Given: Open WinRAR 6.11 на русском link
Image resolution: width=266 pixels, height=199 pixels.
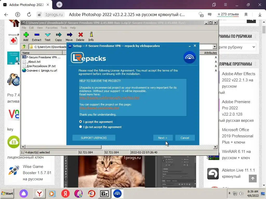Looking at the screenshot, I should 236,155.
